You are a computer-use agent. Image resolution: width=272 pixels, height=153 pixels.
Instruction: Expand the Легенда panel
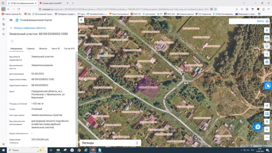[110, 143]
